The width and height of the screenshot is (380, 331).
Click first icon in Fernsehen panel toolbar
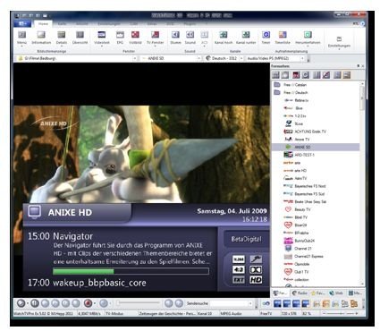click(275, 75)
